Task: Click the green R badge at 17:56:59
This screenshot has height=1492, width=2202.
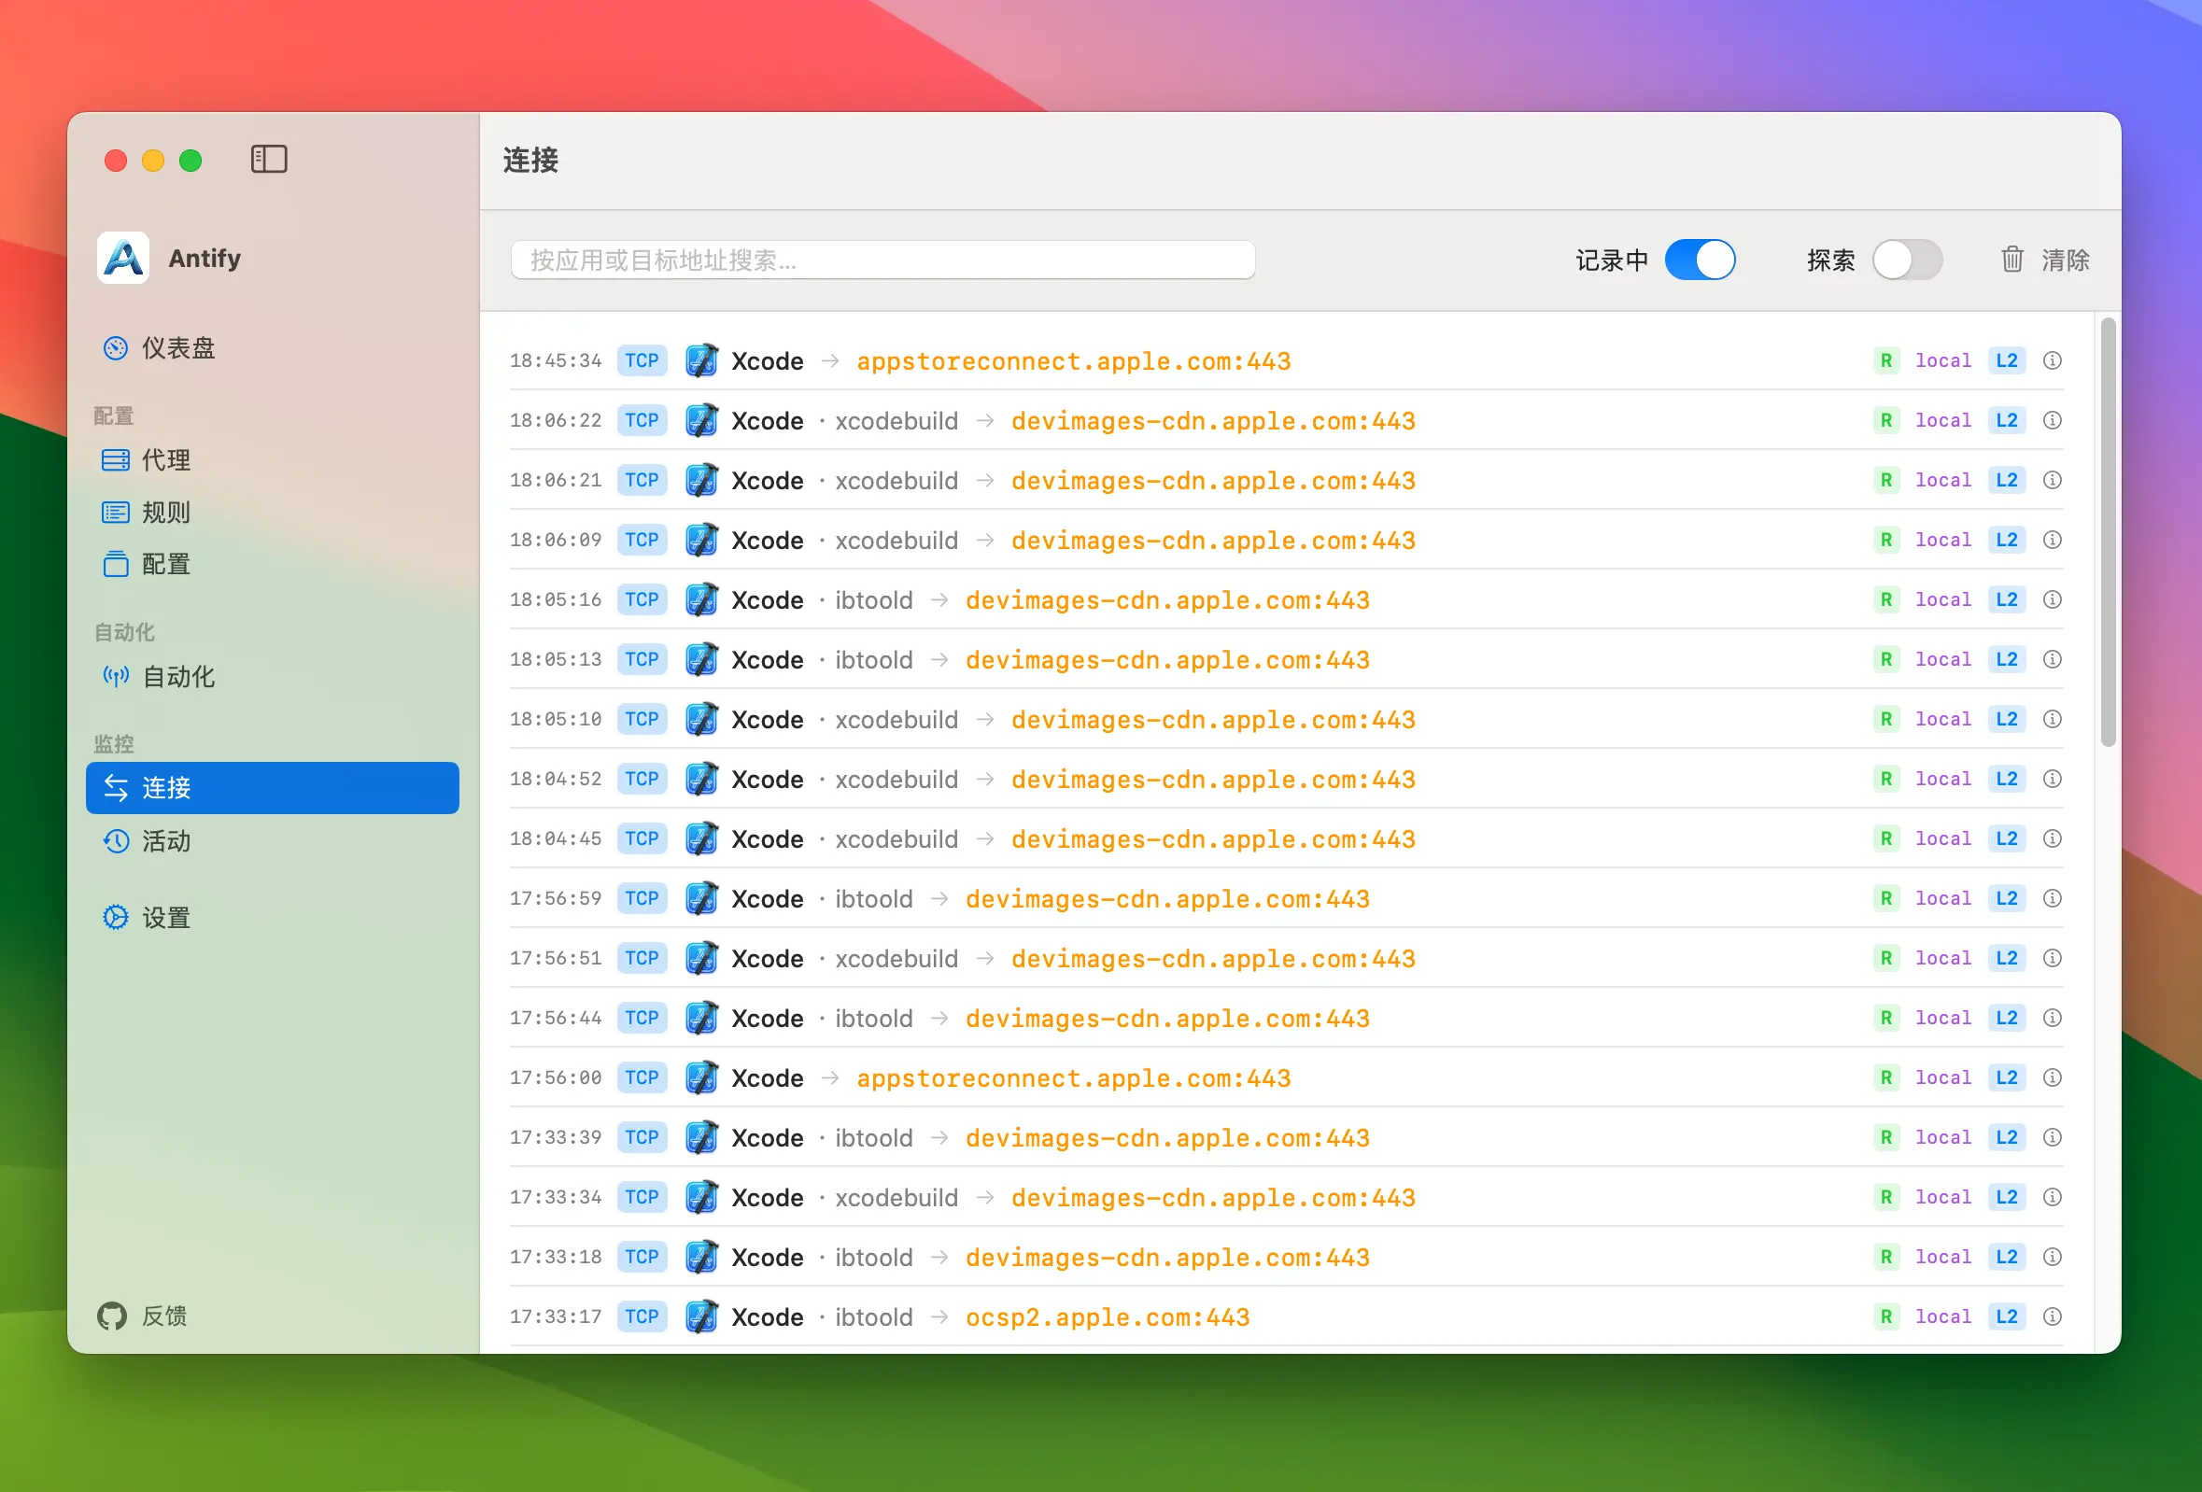Action: click(1885, 898)
